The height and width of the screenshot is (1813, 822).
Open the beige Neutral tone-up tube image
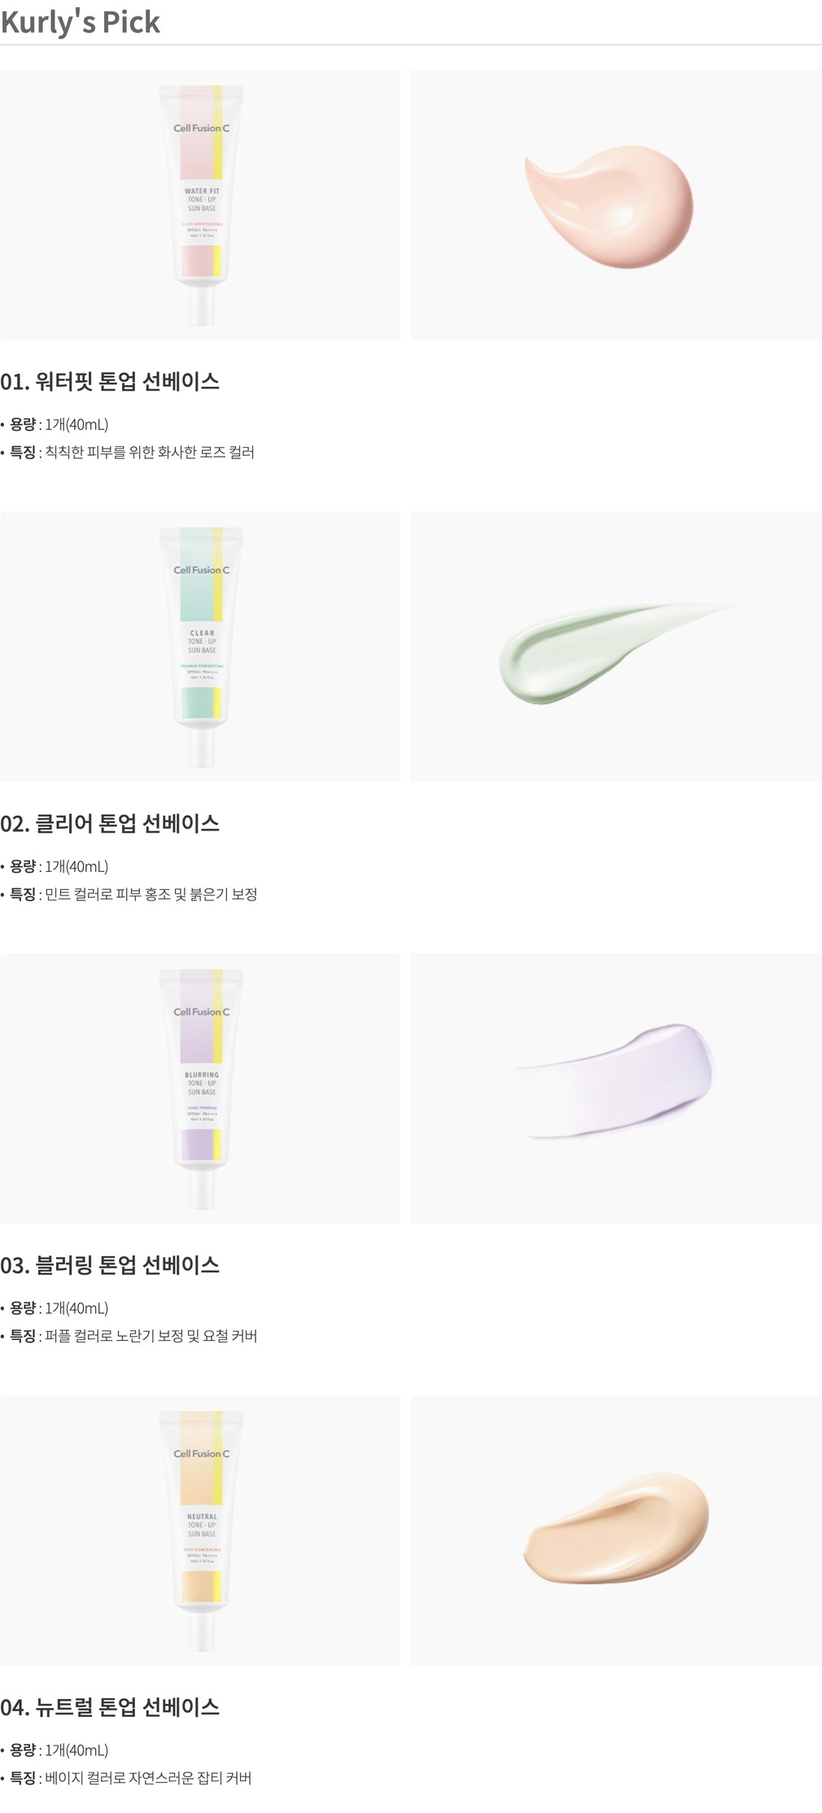[x=200, y=1530]
